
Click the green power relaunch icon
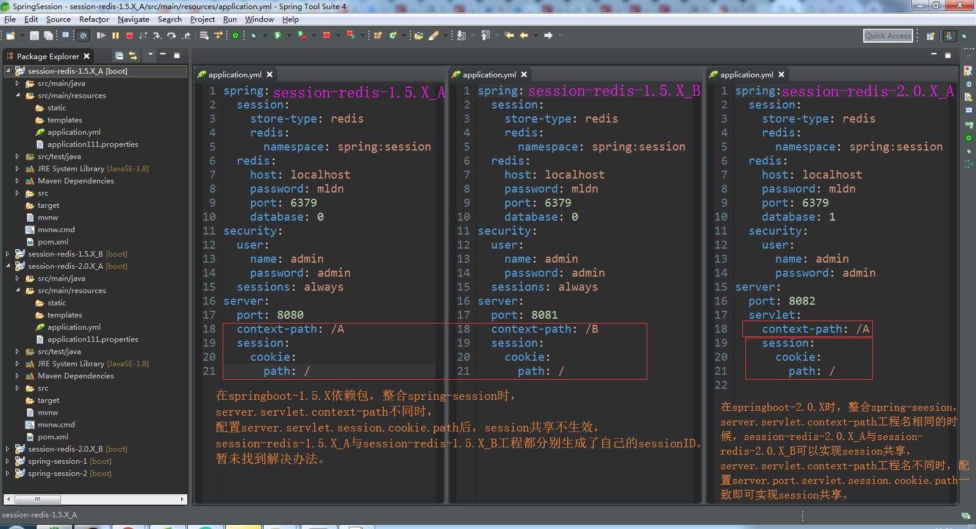pos(235,35)
